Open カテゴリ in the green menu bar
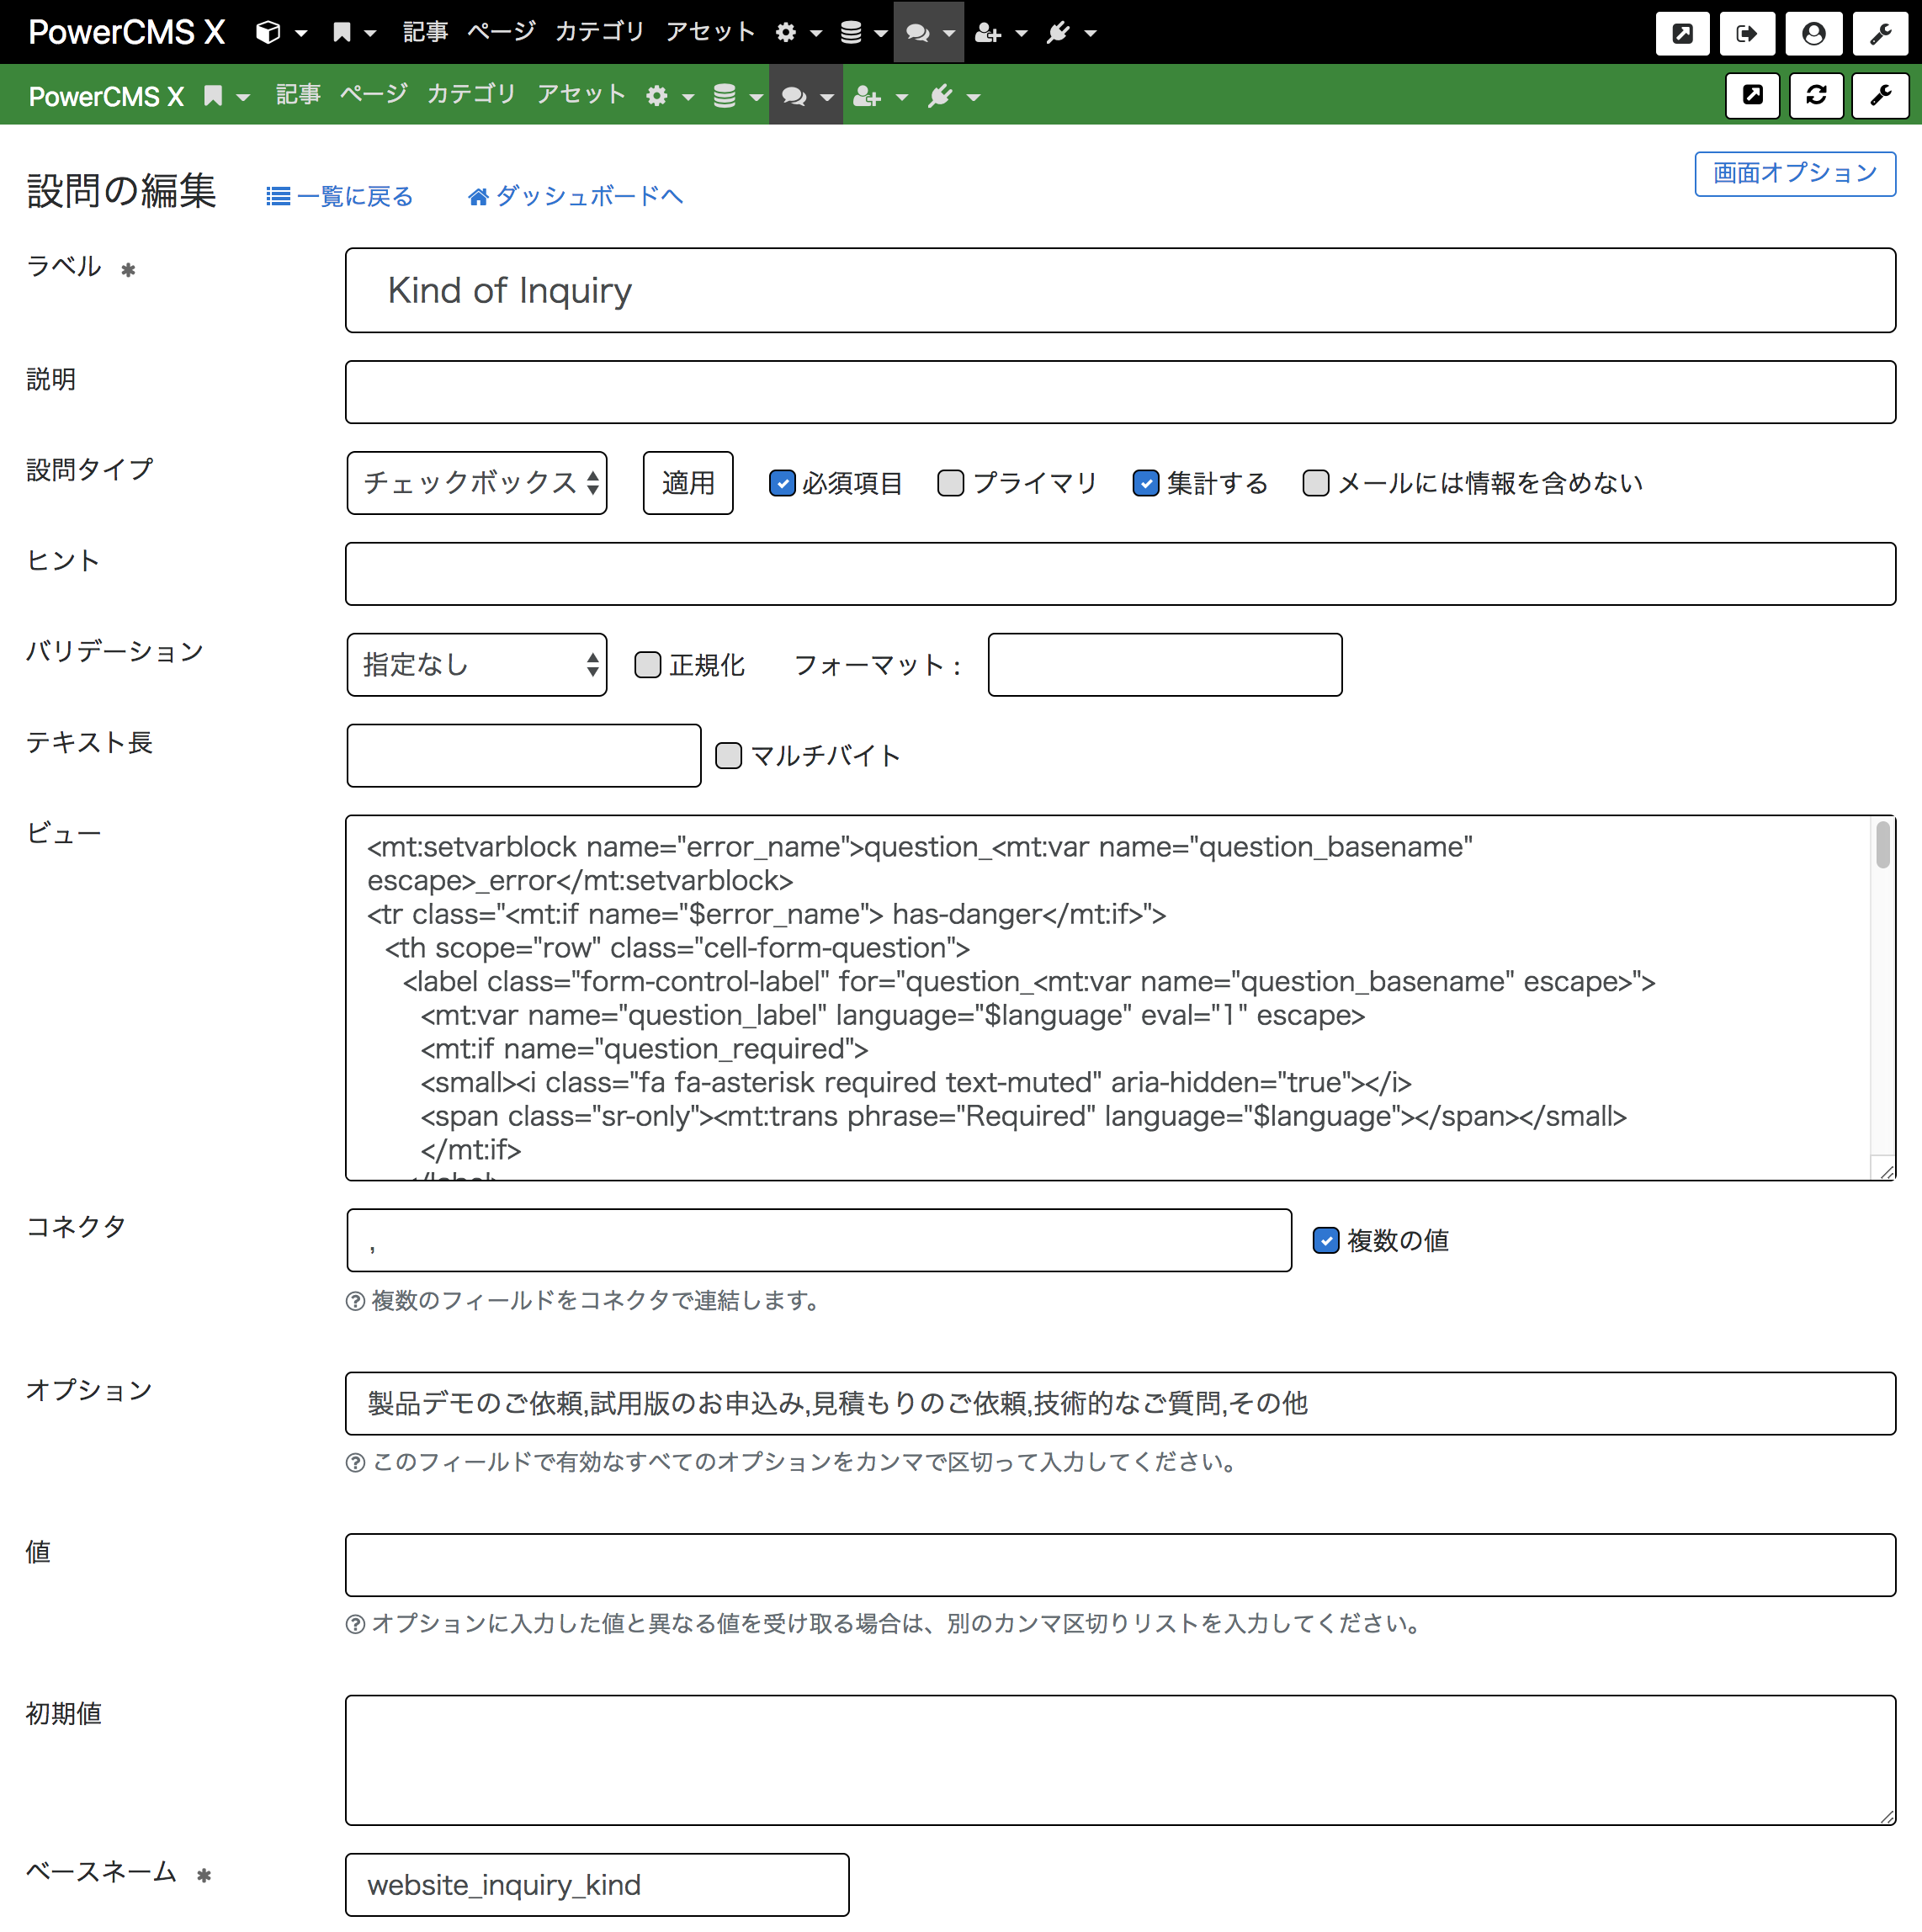Image resolution: width=1922 pixels, height=1932 pixels. point(472,95)
